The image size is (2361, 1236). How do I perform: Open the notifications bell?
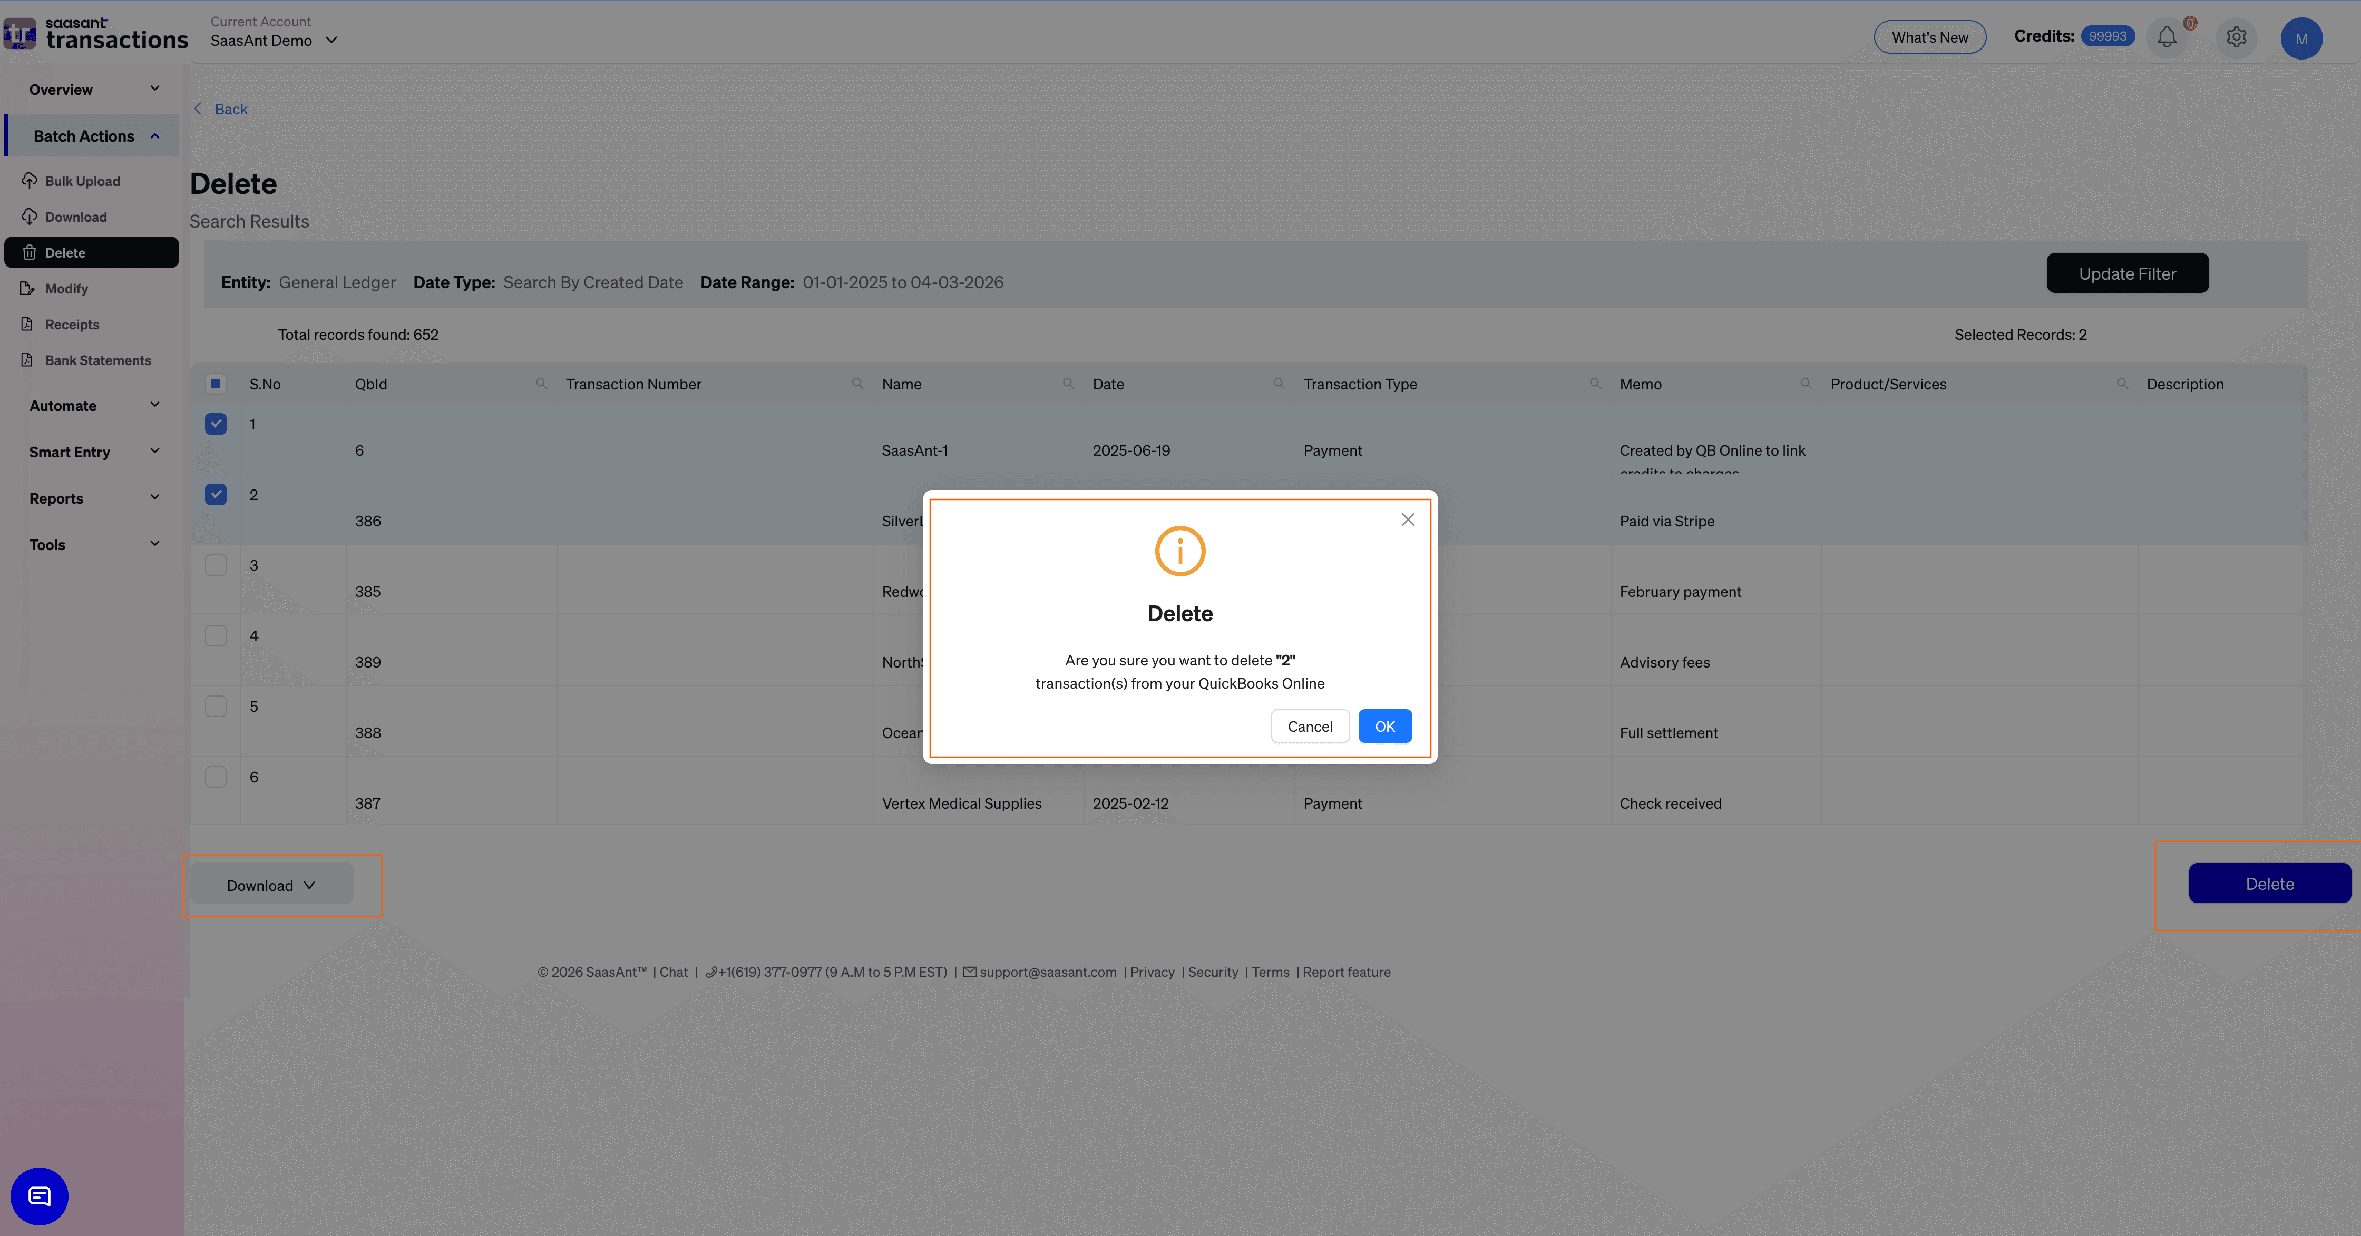pos(2167,37)
